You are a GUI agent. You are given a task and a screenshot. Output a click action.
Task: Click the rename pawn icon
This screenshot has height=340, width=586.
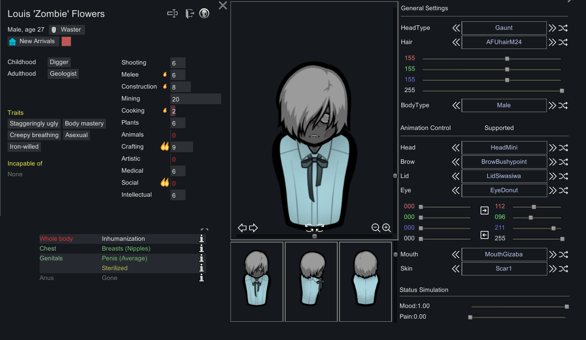(172, 14)
